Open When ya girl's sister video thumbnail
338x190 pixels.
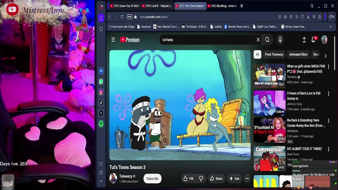pos(269,75)
